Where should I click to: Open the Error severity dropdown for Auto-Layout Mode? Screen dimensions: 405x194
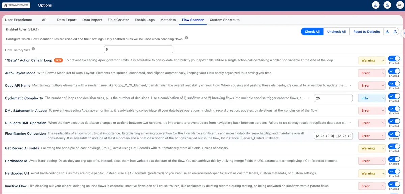coord(372,73)
